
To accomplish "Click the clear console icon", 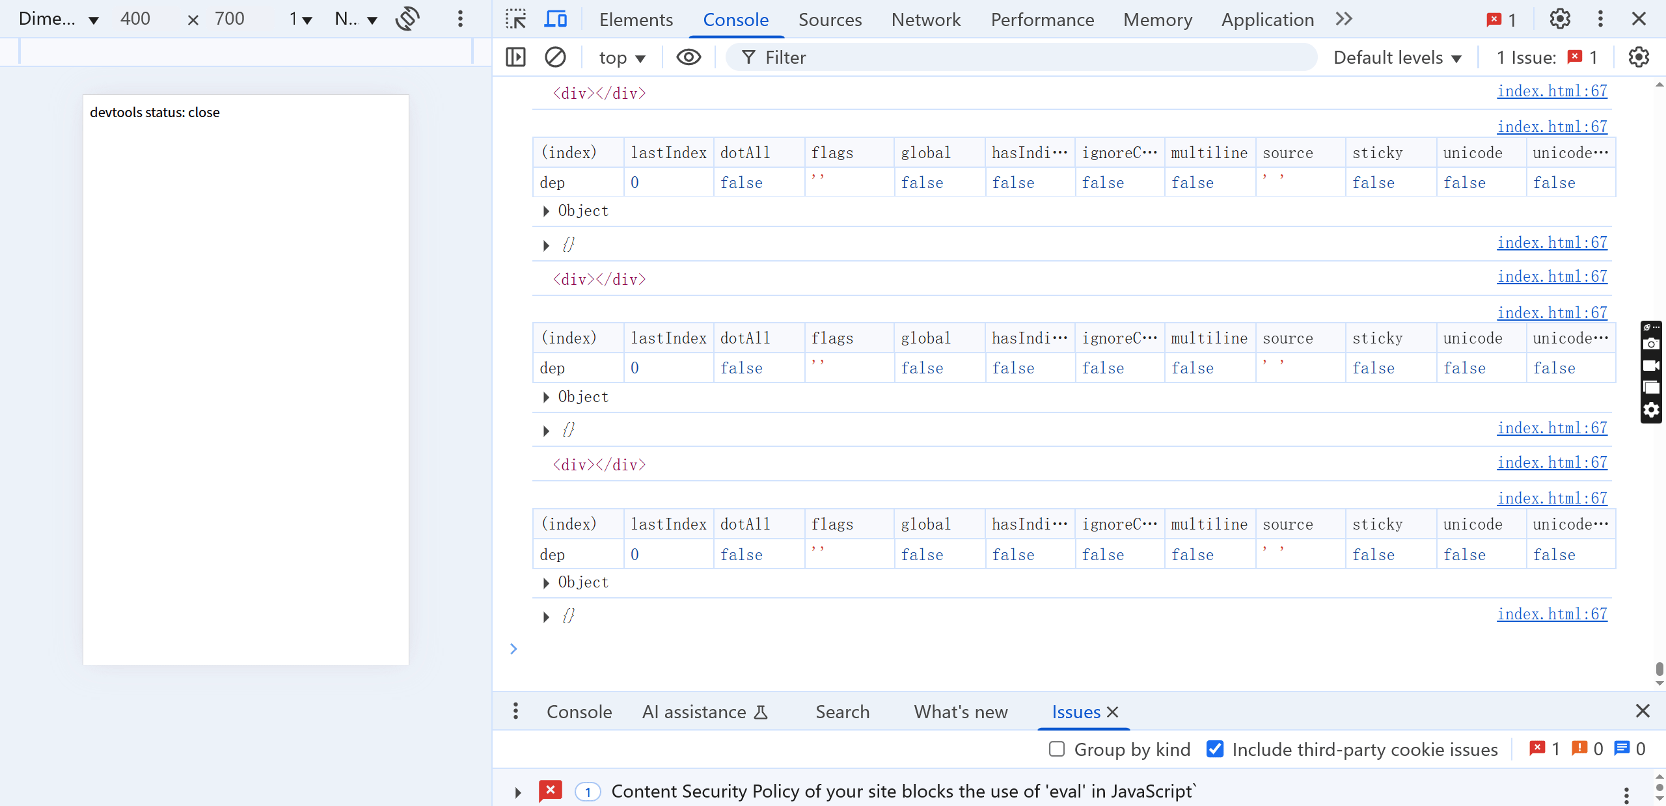I will pos(555,57).
